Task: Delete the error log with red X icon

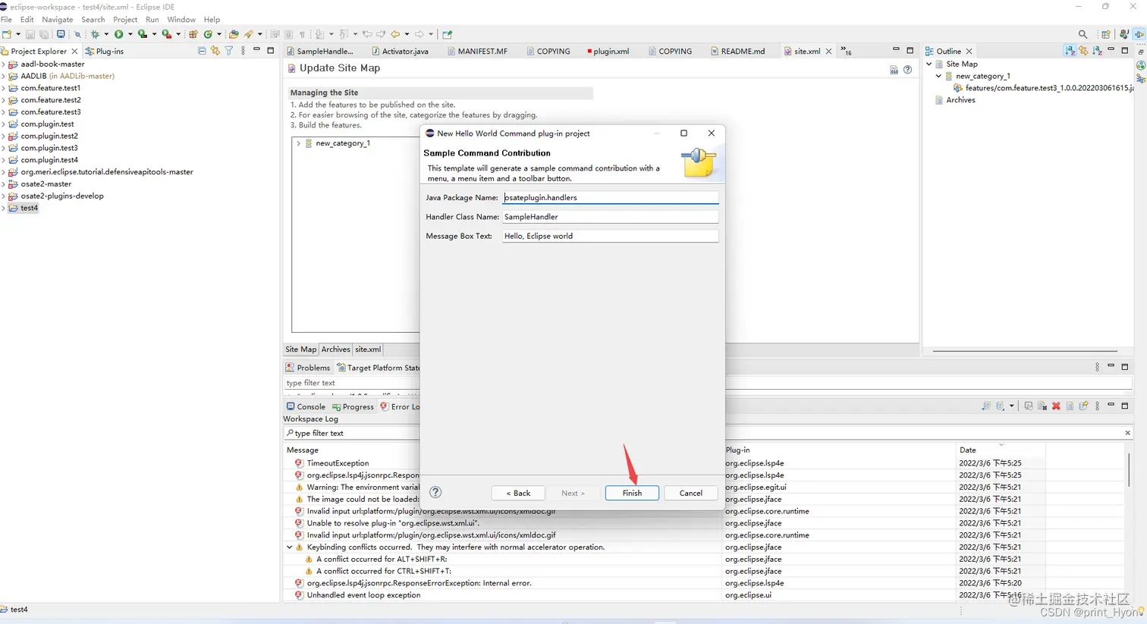Action: click(x=1056, y=406)
